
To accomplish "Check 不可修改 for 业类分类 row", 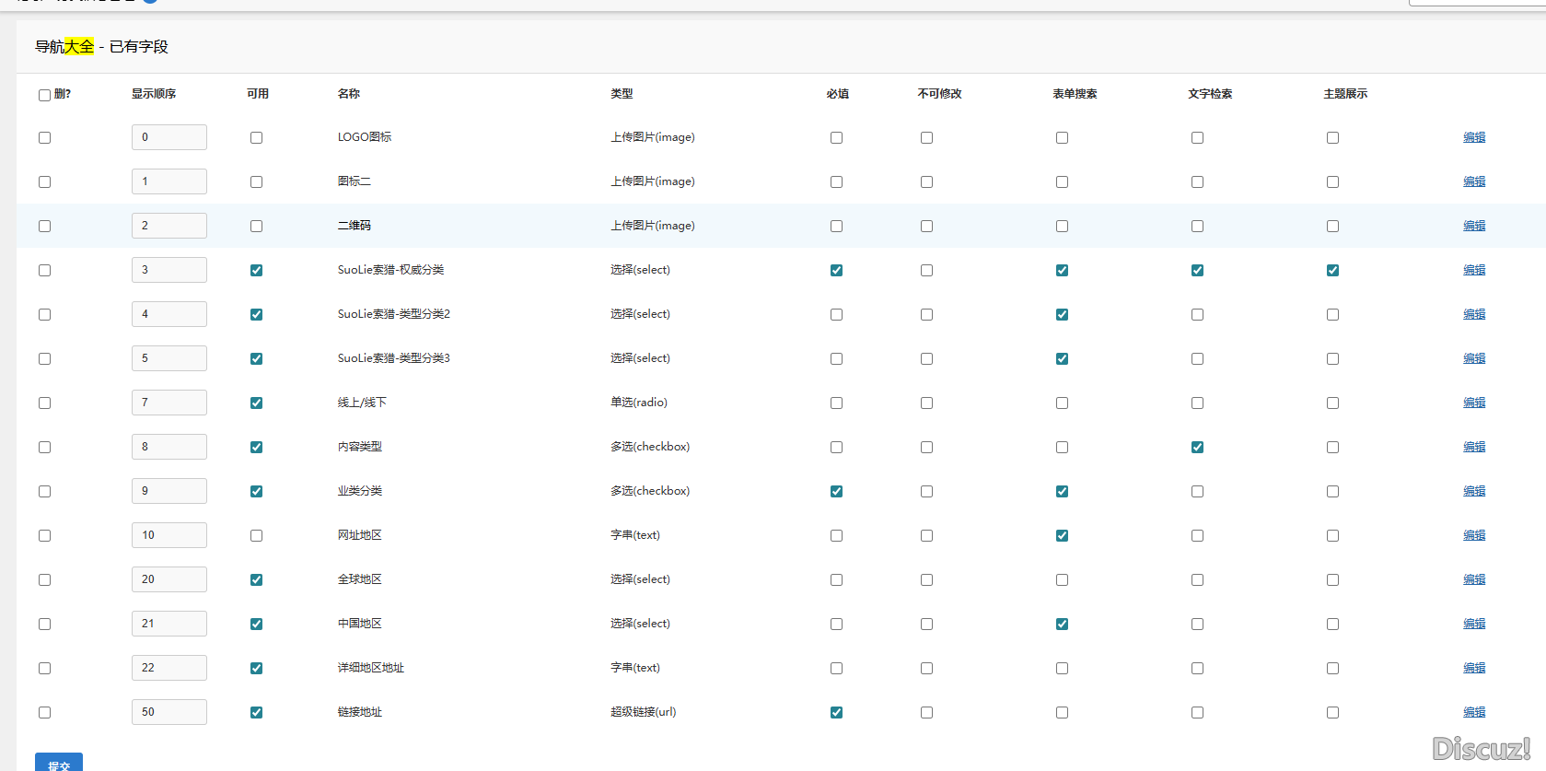I will pyautogui.click(x=926, y=491).
